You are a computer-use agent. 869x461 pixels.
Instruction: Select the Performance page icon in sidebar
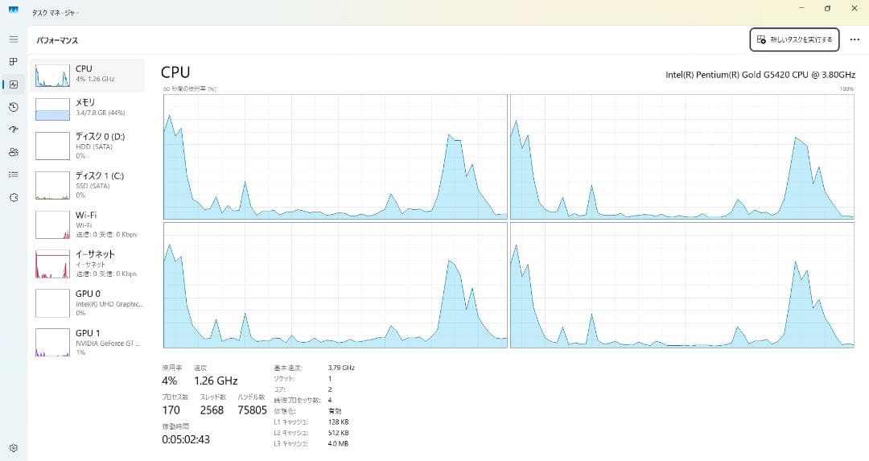[13, 84]
